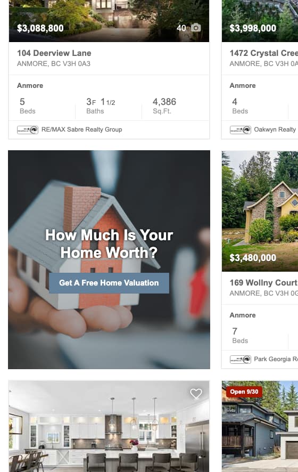Image resolution: width=298 pixels, height=472 pixels.
Task: Click How Much Is Your Home Worth heading
Action: pos(109,243)
